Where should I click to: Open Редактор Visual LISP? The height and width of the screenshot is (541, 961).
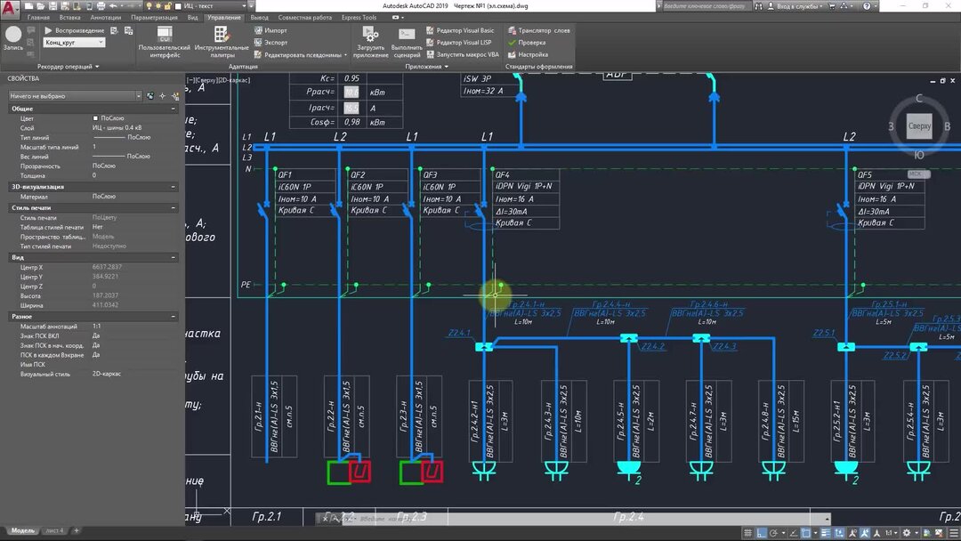pos(458,43)
